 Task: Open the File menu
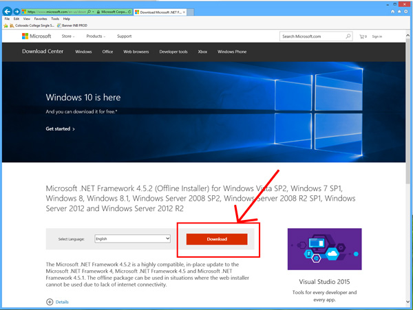(x=7, y=19)
